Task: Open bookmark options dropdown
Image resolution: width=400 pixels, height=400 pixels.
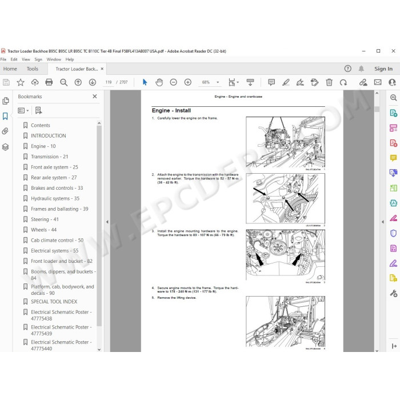Action: coord(23,110)
